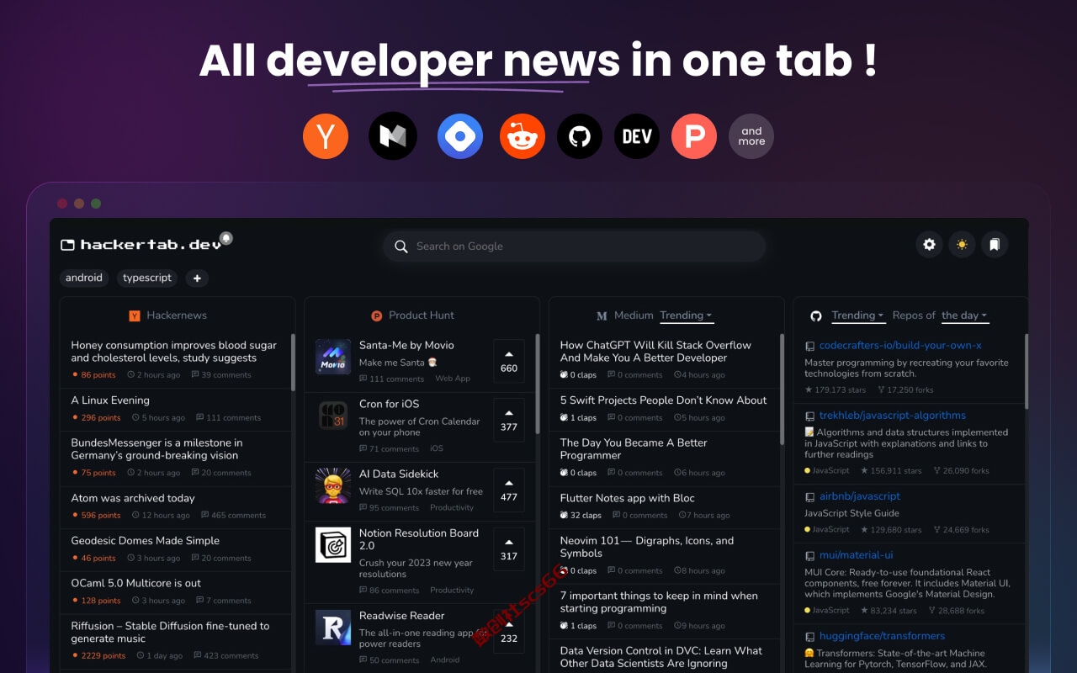
Task: Click '111 comments' under Santa-Me
Action: [x=390, y=379]
